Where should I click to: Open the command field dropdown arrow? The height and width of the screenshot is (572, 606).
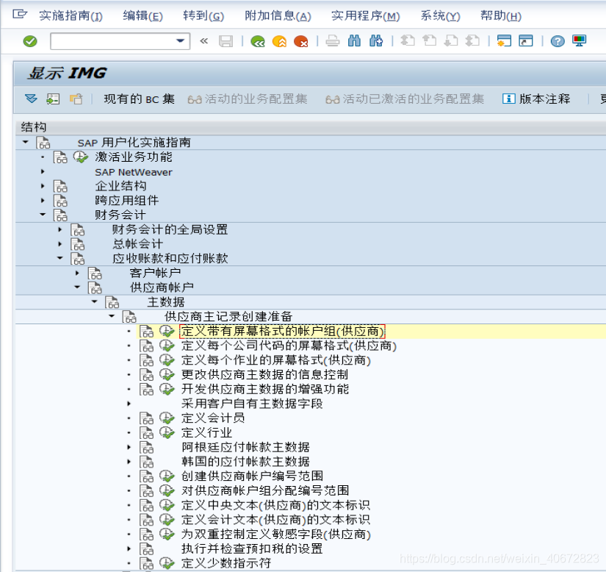pyautogui.click(x=180, y=40)
